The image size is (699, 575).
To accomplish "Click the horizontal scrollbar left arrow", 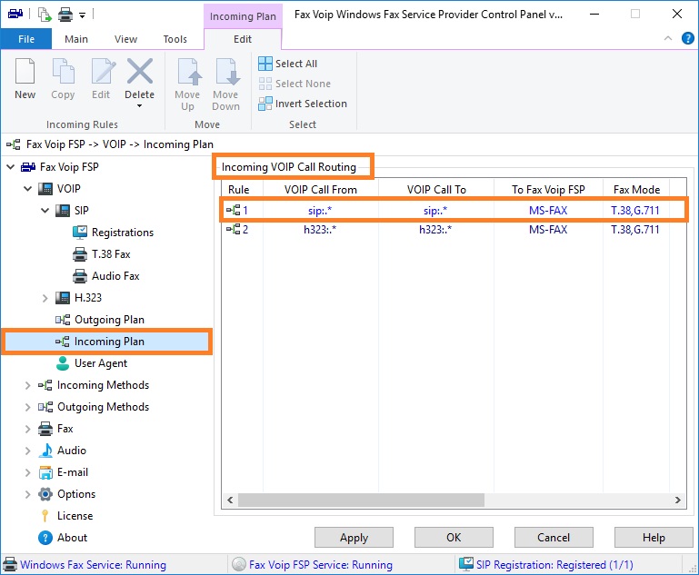I will pos(230,501).
